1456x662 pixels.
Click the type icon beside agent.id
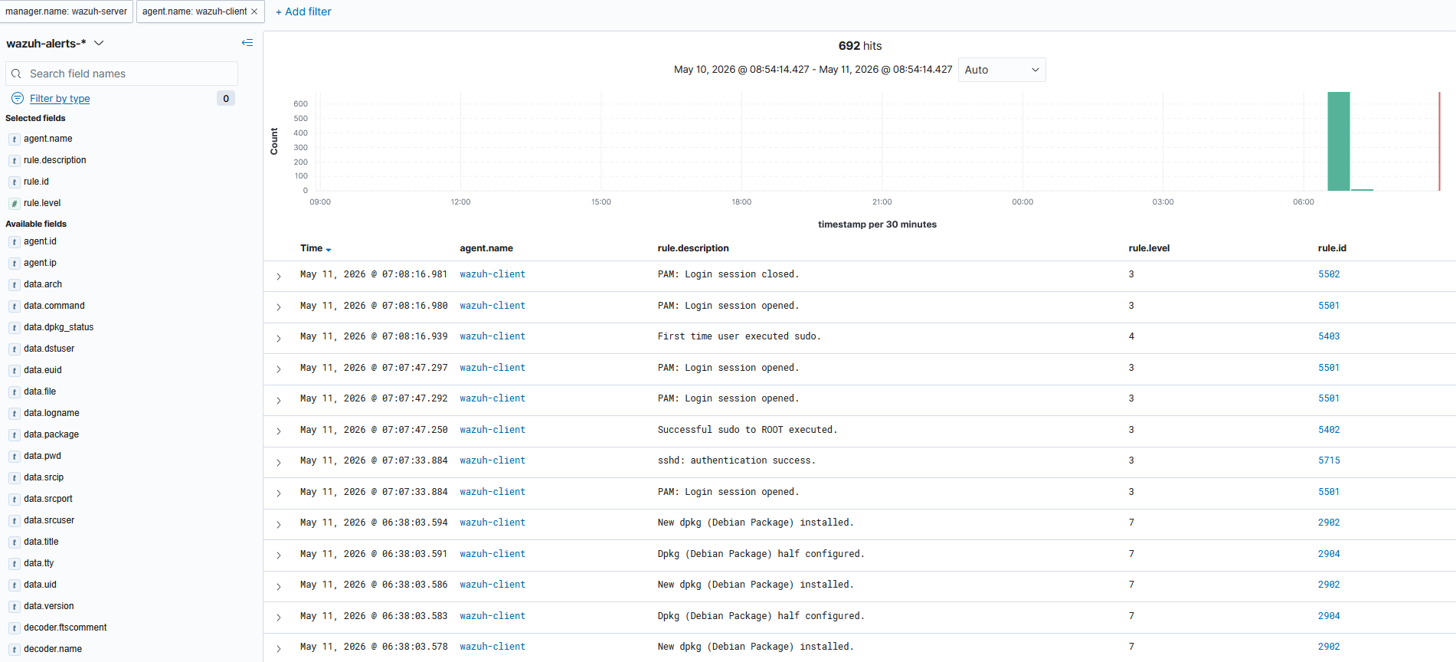pos(15,242)
